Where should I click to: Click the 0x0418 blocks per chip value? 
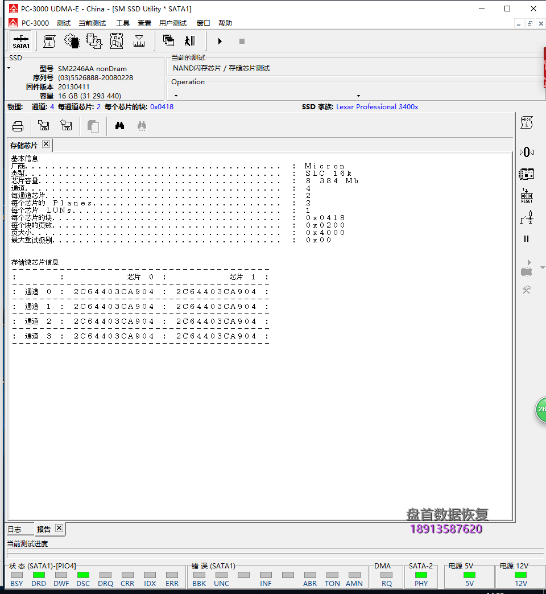pos(162,107)
